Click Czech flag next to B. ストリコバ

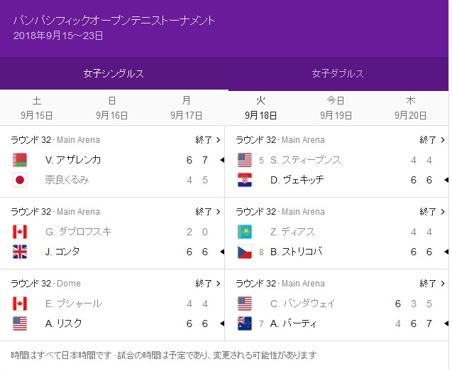coord(245,252)
